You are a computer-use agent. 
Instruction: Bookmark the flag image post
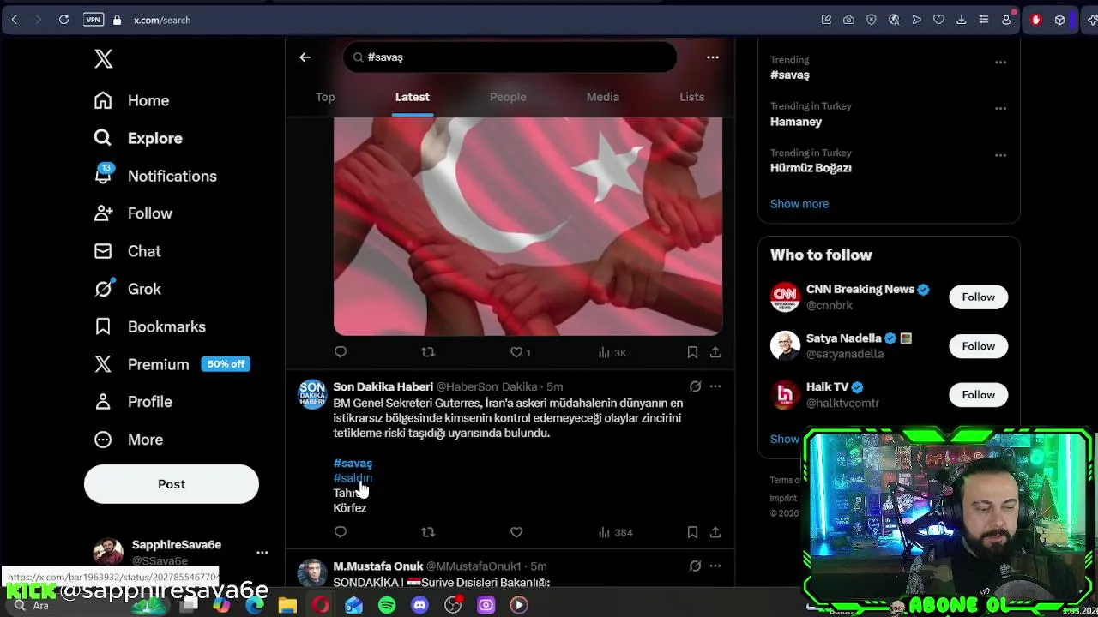coord(692,352)
